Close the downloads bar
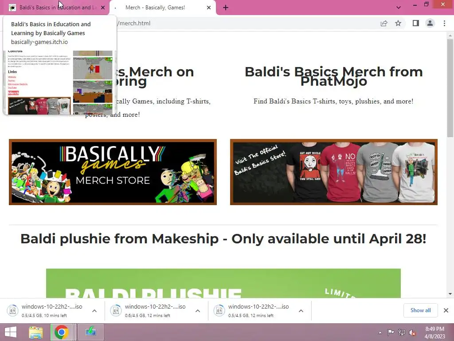This screenshot has width=454, height=341. coord(446,310)
